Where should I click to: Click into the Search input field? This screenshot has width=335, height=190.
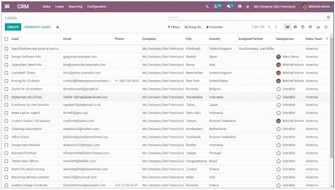click(246, 17)
